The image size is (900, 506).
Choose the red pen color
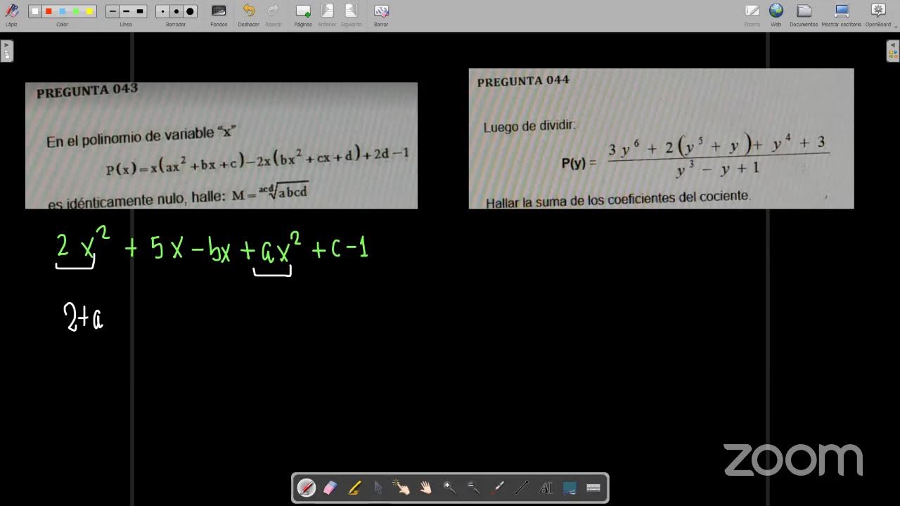[x=49, y=11]
